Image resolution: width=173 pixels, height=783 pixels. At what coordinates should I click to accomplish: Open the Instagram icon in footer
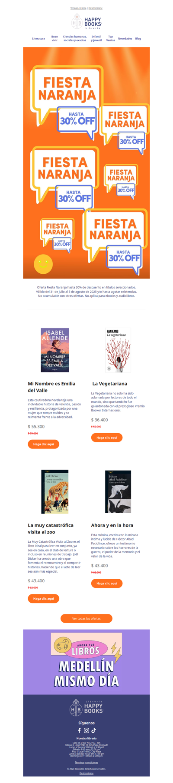pyautogui.click(x=86, y=730)
